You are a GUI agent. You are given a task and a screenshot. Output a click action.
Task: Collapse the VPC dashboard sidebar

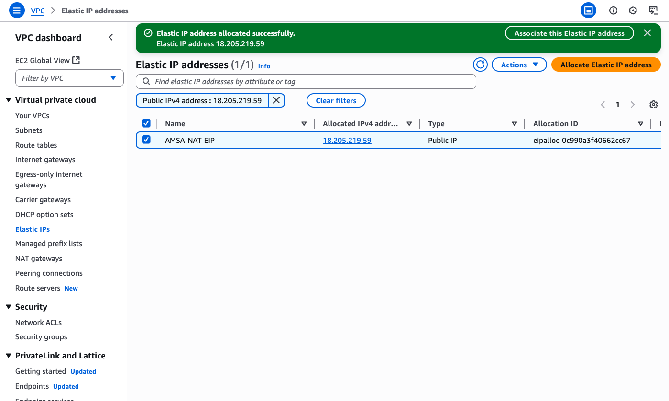click(111, 38)
